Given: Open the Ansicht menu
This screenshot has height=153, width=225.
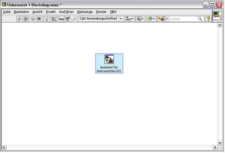Looking at the screenshot, I should click(x=37, y=12).
